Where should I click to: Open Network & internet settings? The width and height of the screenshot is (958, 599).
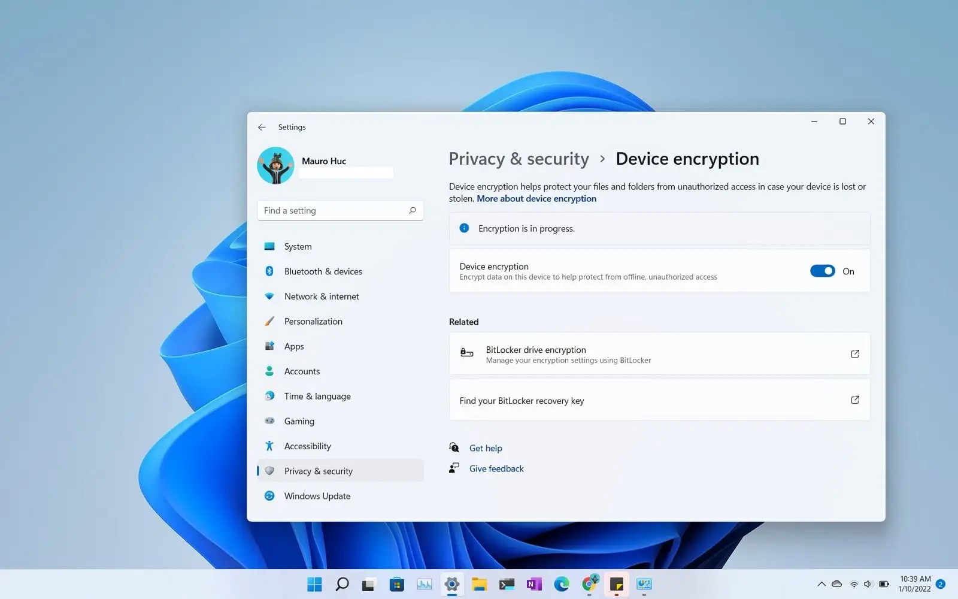(x=322, y=296)
